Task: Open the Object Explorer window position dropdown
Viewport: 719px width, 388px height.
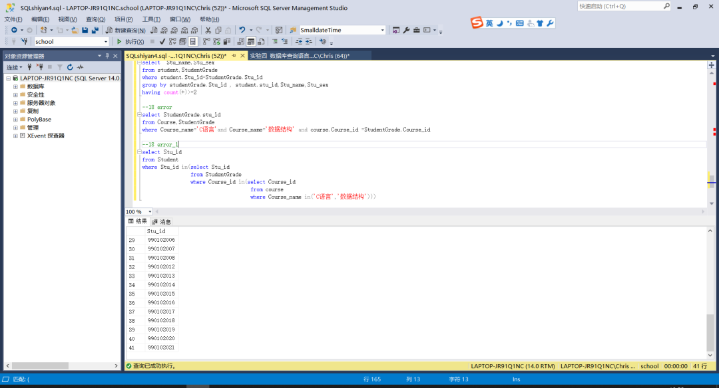Action: coord(99,56)
